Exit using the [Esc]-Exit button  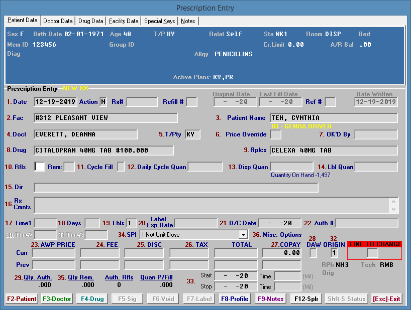386,299
